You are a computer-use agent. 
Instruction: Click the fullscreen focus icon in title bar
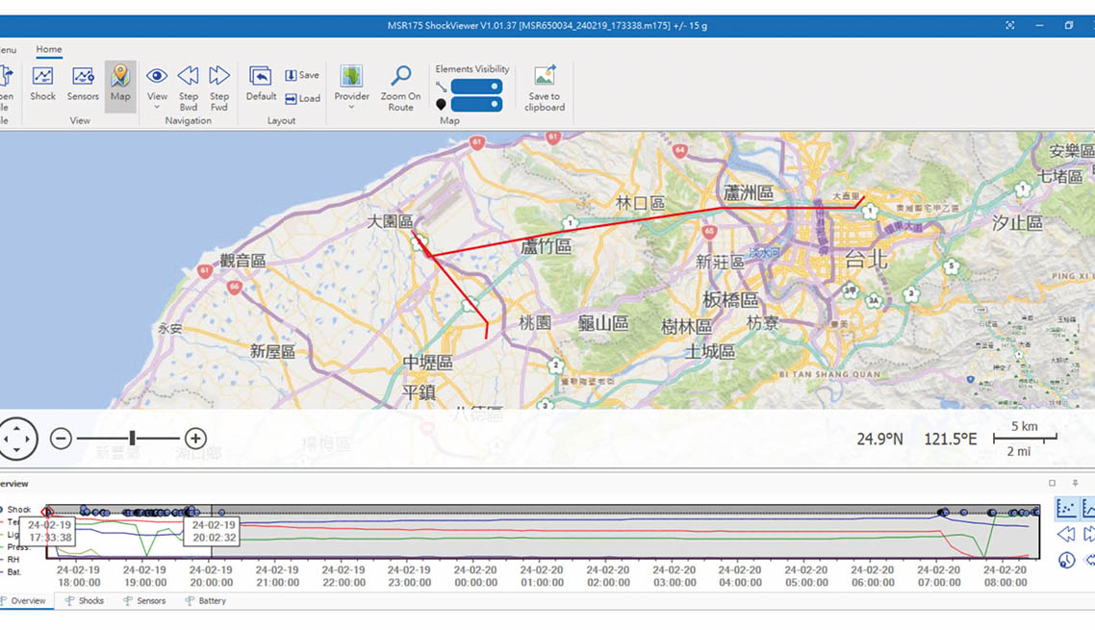[1009, 25]
